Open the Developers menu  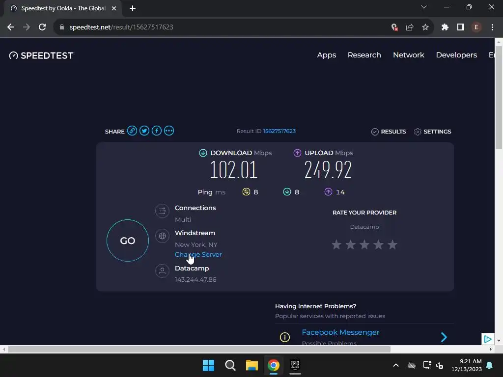coord(456,55)
